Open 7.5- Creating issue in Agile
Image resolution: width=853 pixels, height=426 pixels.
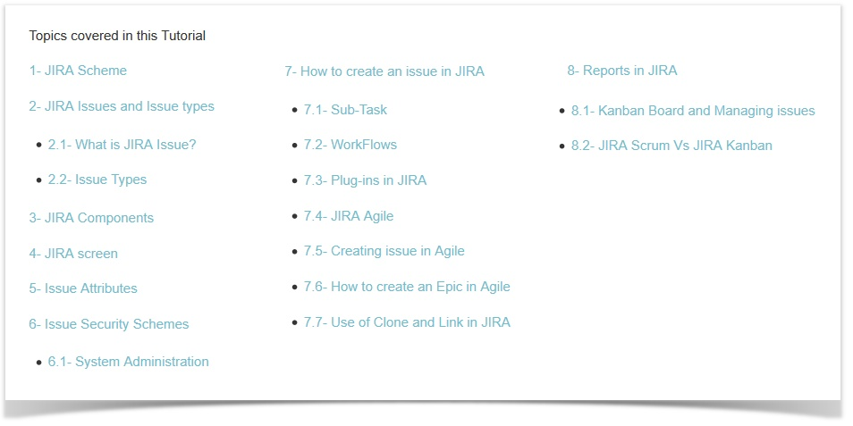(x=384, y=252)
